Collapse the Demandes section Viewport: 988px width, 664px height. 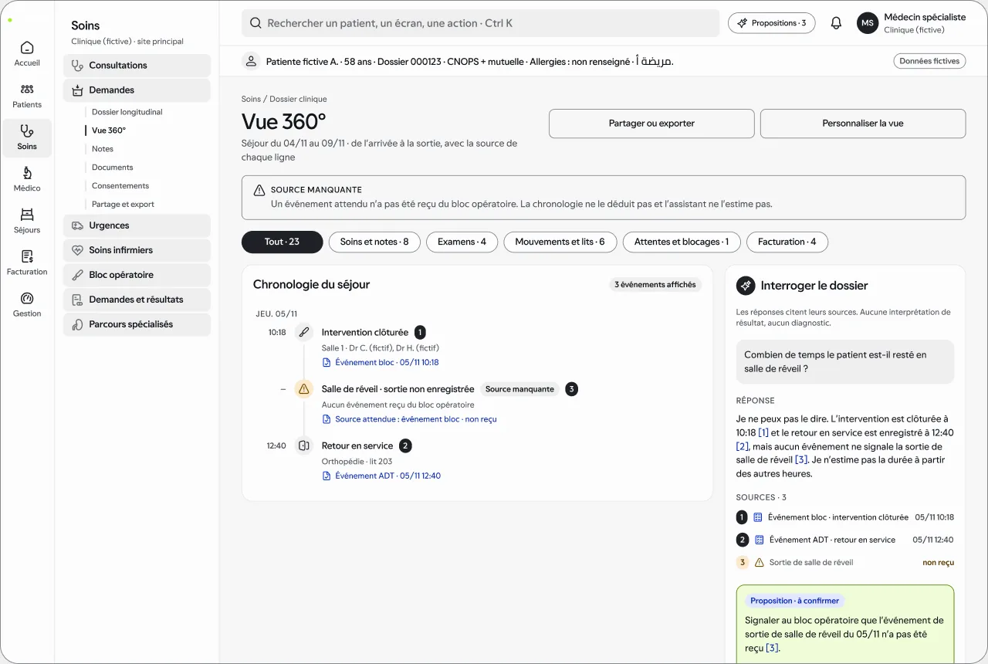tap(137, 90)
